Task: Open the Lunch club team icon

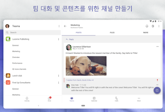Action: (8, 76)
